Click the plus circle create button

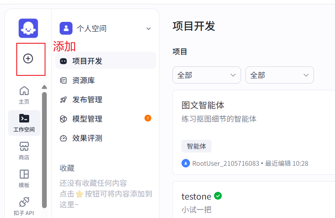(28, 58)
